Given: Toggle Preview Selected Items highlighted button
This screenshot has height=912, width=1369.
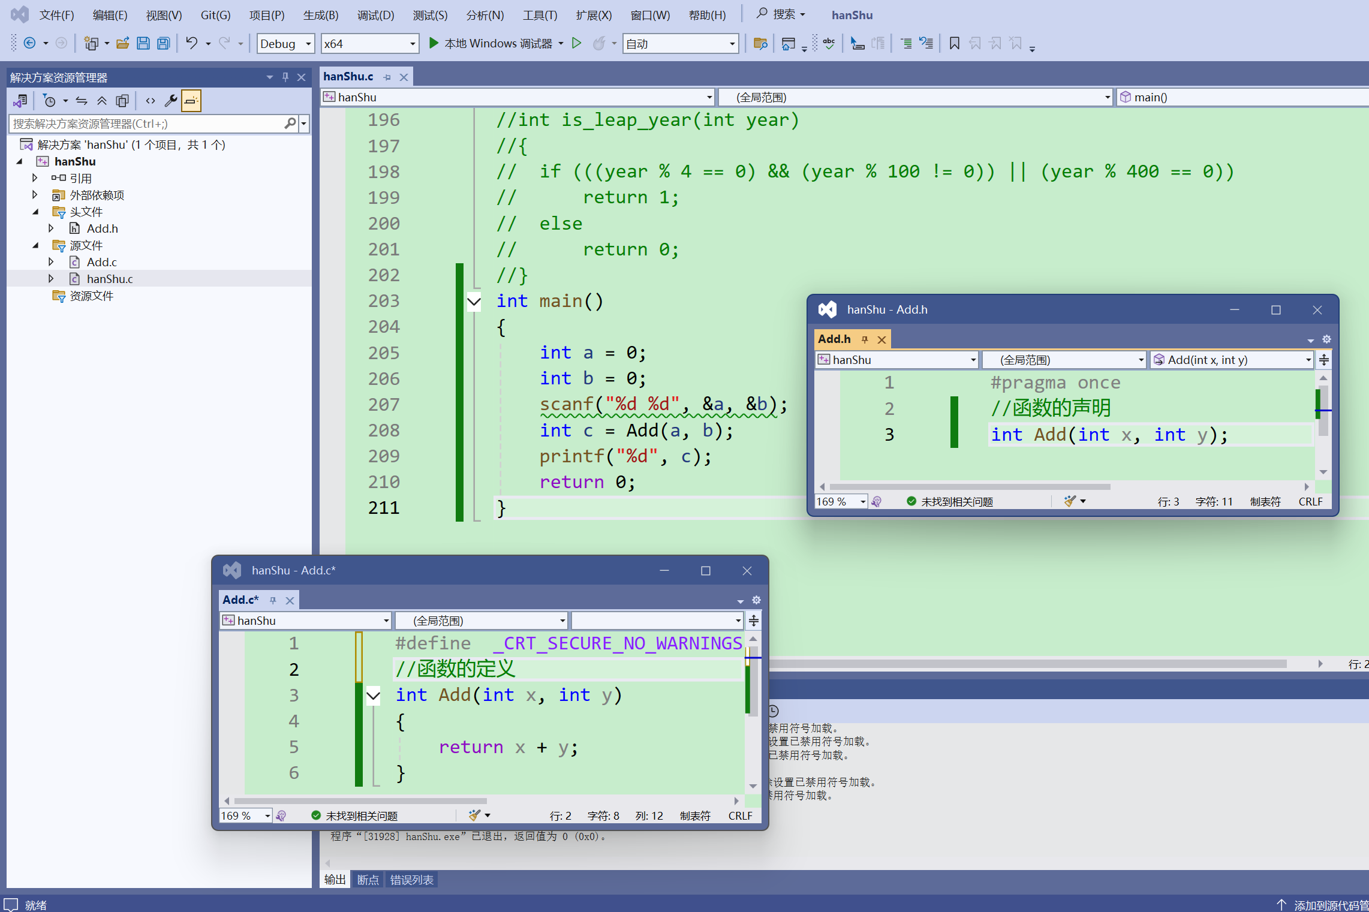Looking at the screenshot, I should click(x=191, y=101).
